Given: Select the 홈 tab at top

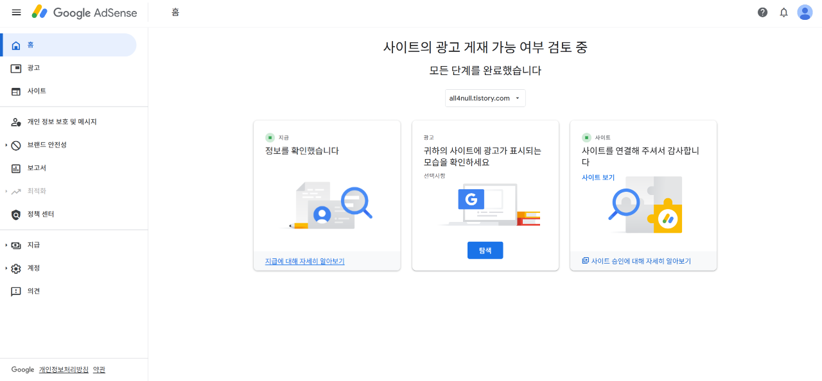Looking at the screenshot, I should click(x=175, y=12).
